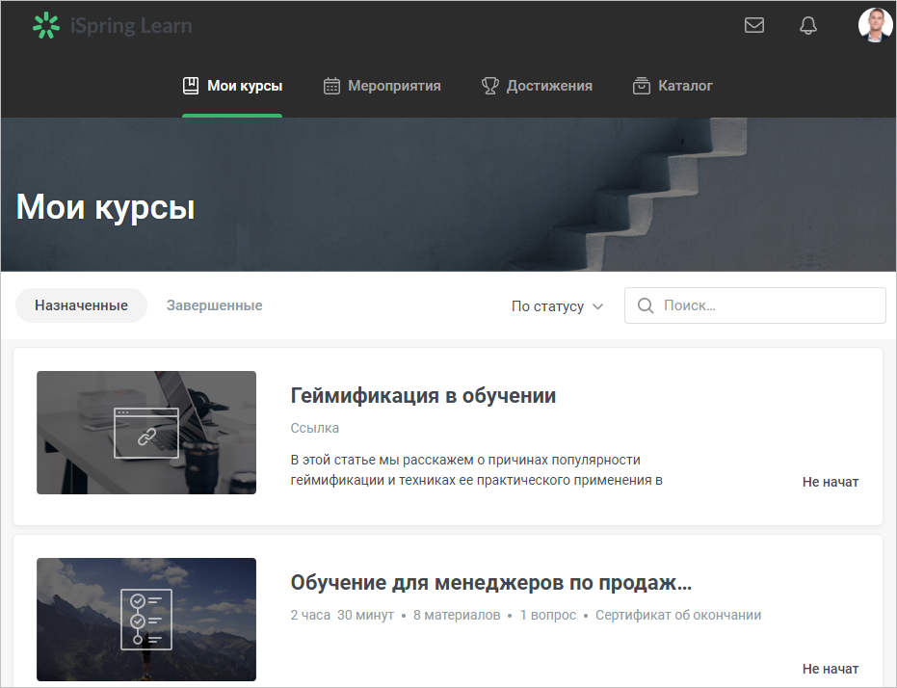This screenshot has height=688, width=897.
Task: Go to the Мои курсы tab
Action: 232,86
